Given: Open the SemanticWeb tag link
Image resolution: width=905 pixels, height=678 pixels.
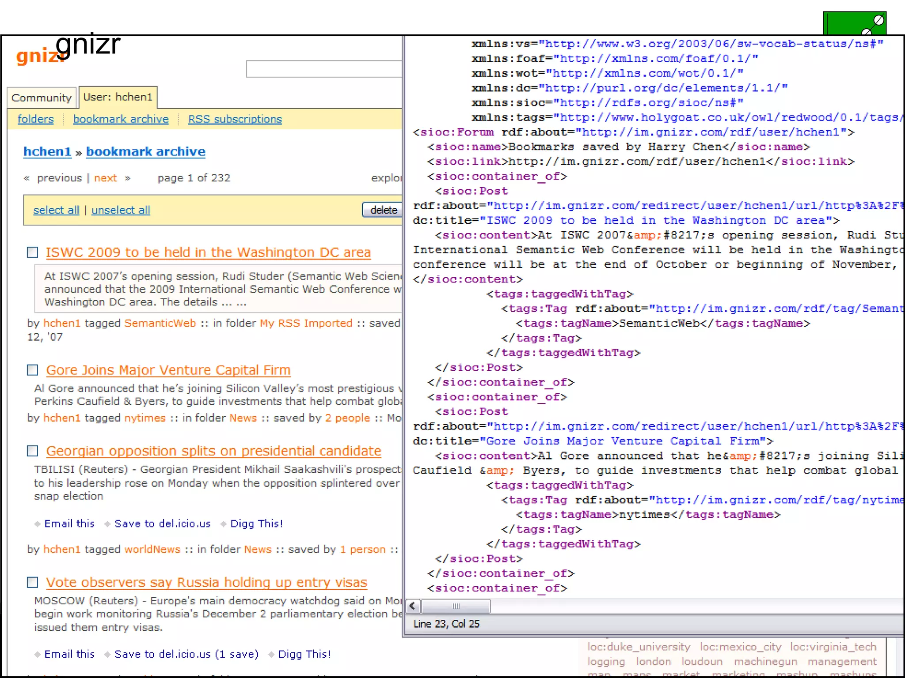Looking at the screenshot, I should tap(160, 323).
